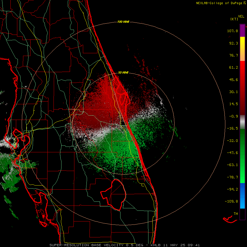Screen dimensions: 247x247
Task: Click the -32.0 velocity scale value
Action: coord(232,141)
